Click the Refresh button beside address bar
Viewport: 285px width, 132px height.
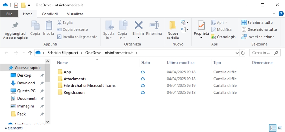(x=243, y=53)
